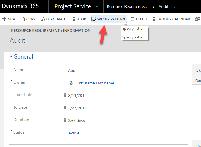Click the New plus icon

(4, 19)
